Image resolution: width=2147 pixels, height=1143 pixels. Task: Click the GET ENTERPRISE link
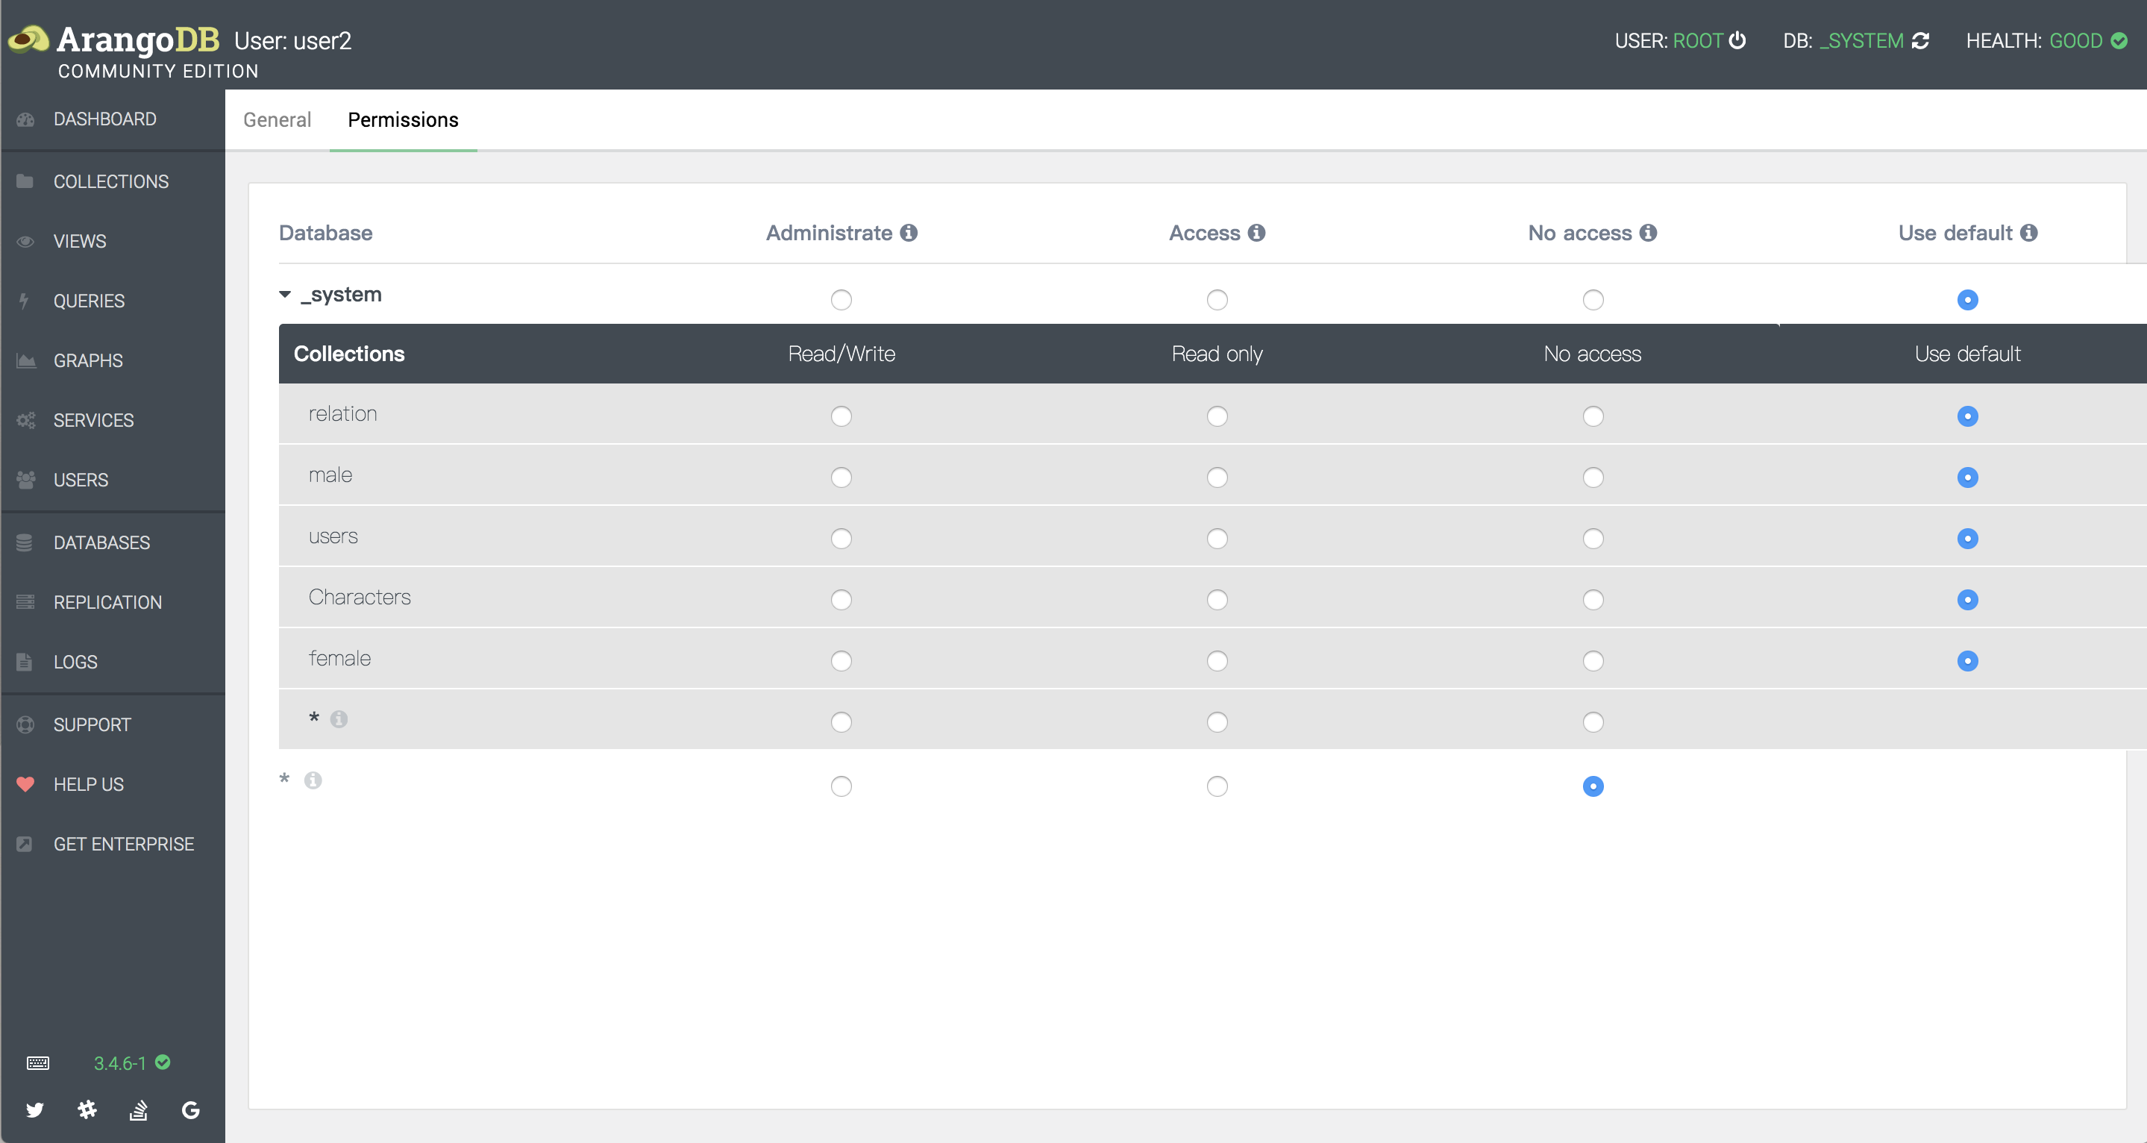point(123,844)
